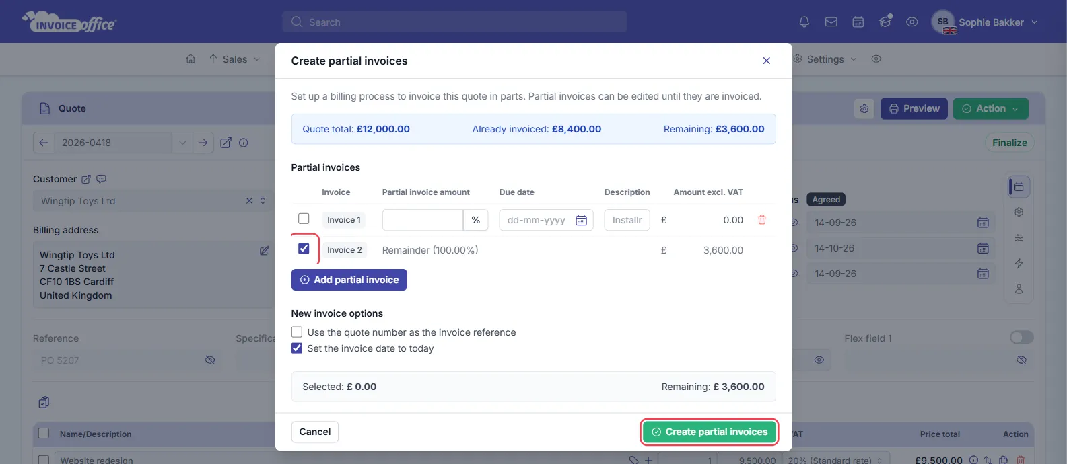Click the info icon next to quote number
Screen dimensions: 1067x464
coord(244,143)
